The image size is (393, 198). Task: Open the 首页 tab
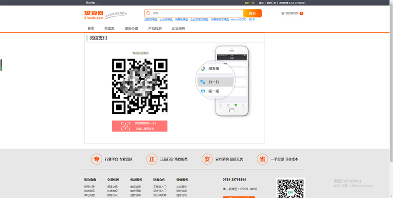91,28
